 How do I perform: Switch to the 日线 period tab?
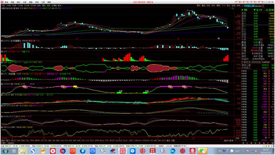pyautogui.click(x=39, y=6)
